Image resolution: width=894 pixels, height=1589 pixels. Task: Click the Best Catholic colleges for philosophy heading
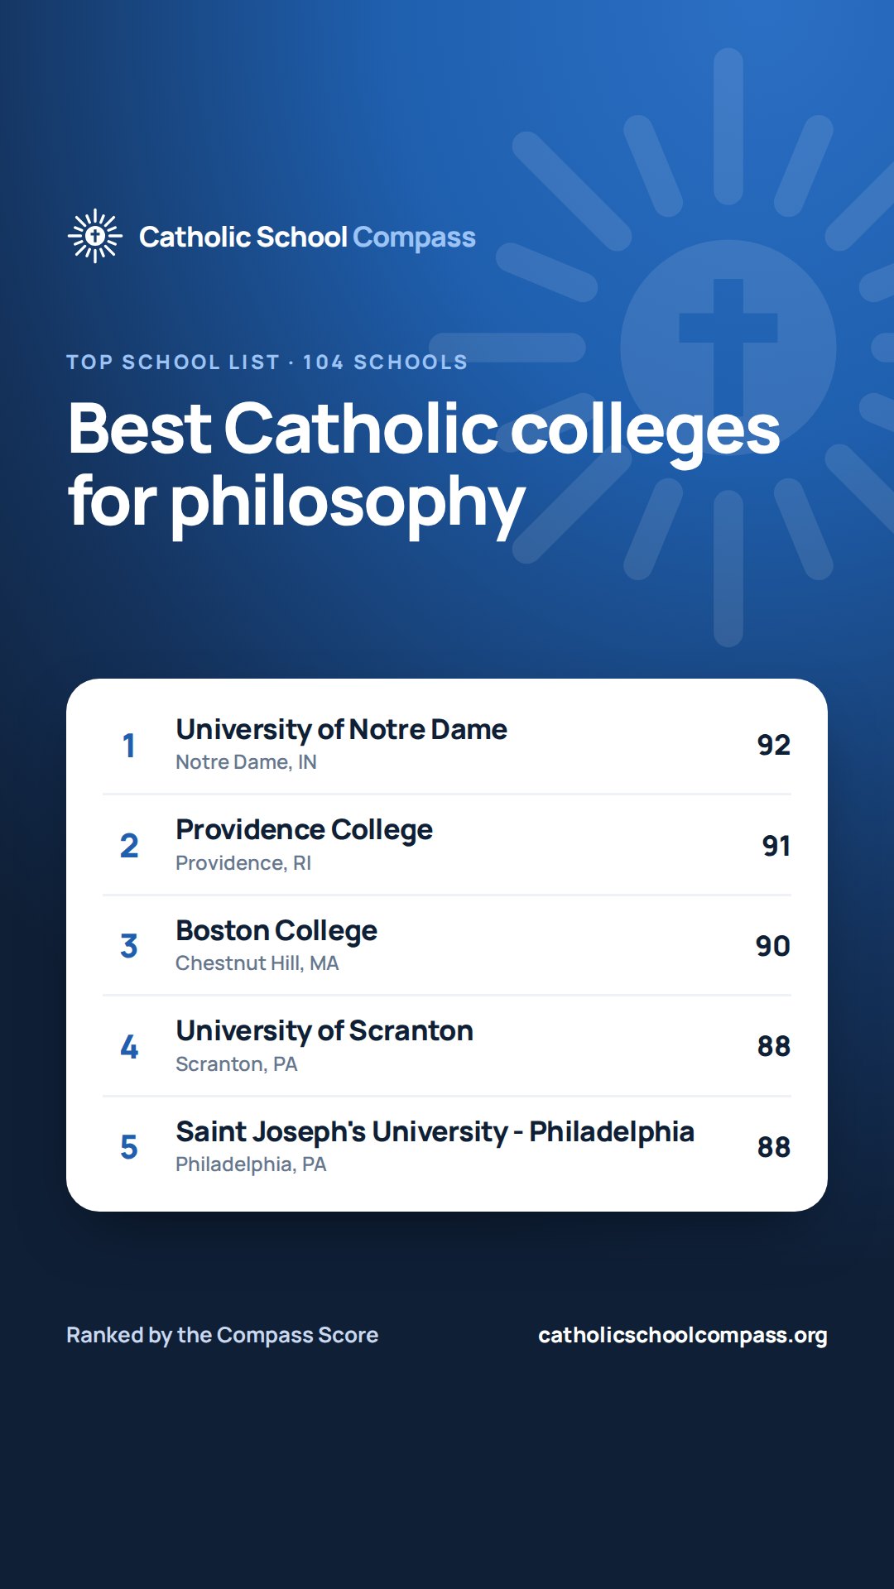click(424, 465)
